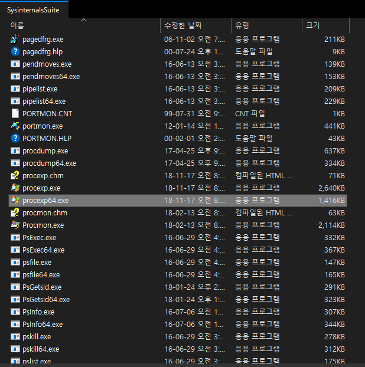
Task: Click the psfile64.exe icon
Action: click(x=15, y=275)
